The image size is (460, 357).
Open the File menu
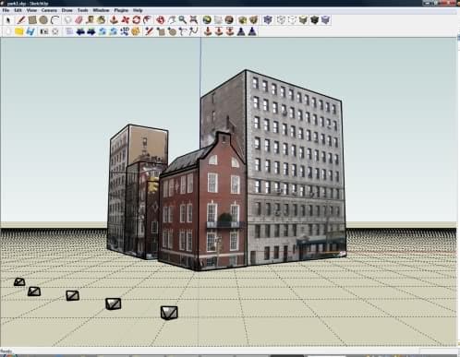(x=6, y=10)
